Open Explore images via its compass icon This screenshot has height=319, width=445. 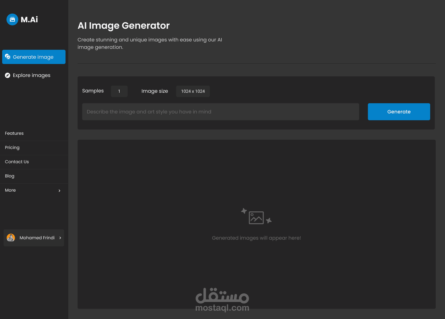pos(7,75)
